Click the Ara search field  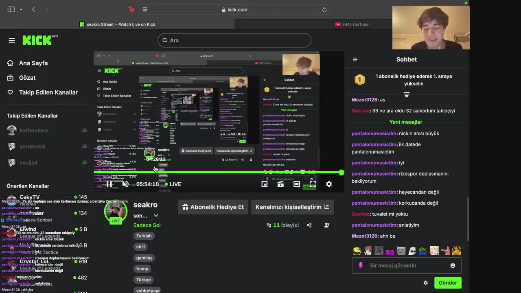[x=234, y=40]
